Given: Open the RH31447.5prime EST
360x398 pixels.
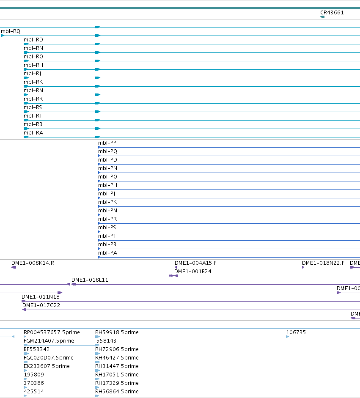Looking at the screenshot, I should pyautogui.click(x=117, y=366).
